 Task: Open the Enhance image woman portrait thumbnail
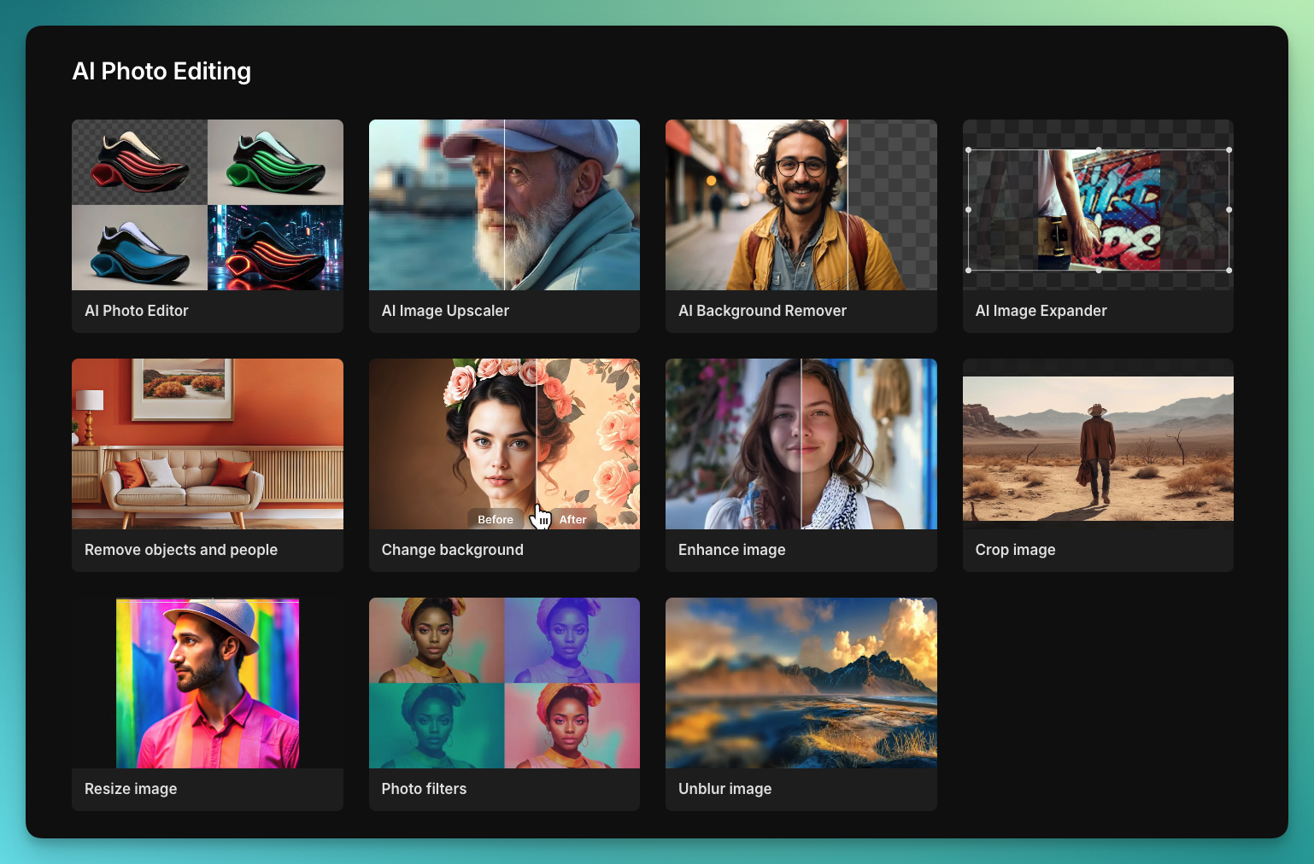point(801,444)
